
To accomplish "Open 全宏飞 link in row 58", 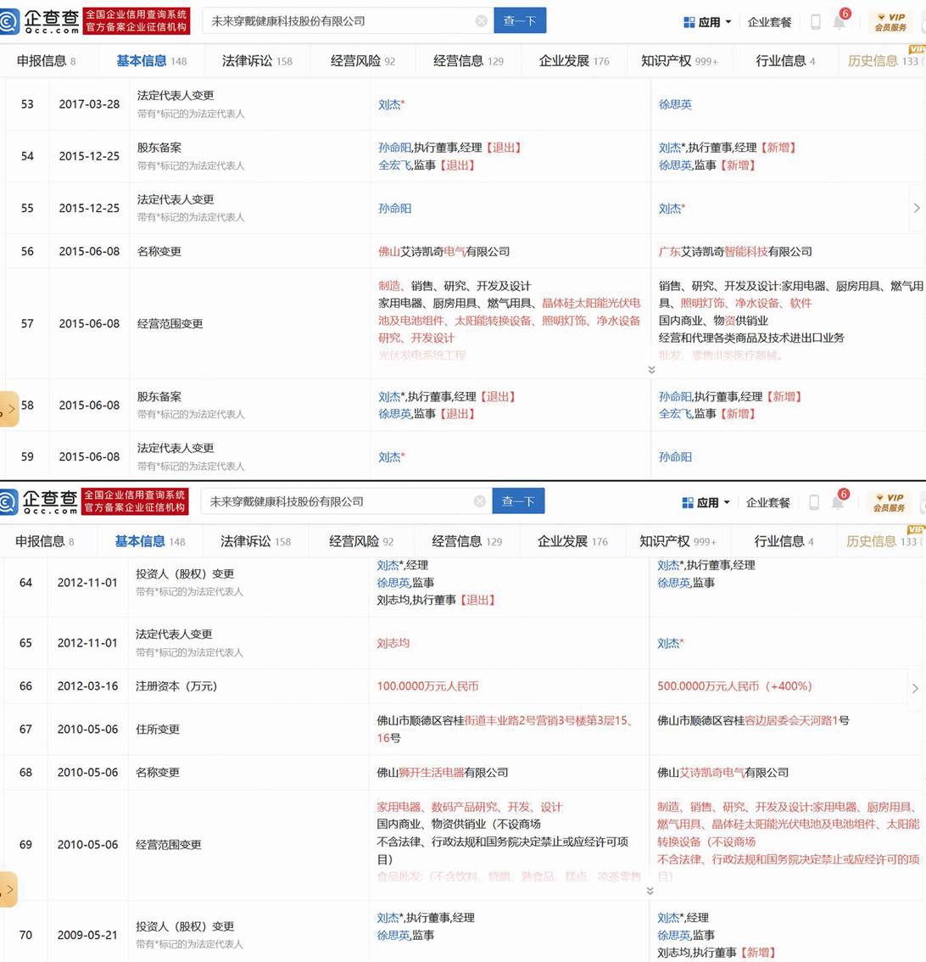I will 674,413.
